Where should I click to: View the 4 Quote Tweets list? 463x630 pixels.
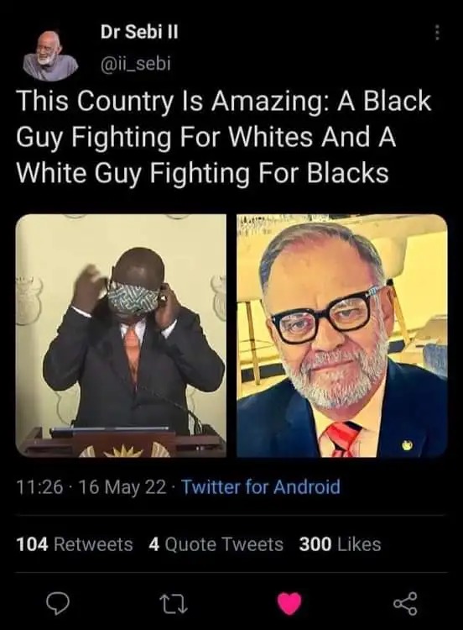[x=216, y=544]
